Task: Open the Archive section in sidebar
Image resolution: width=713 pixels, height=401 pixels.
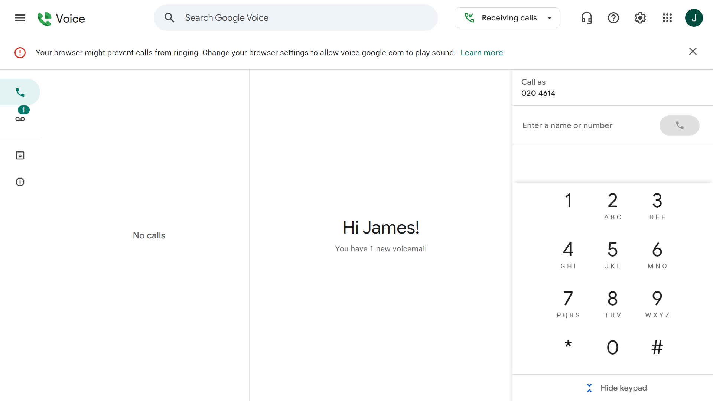Action: click(x=20, y=155)
